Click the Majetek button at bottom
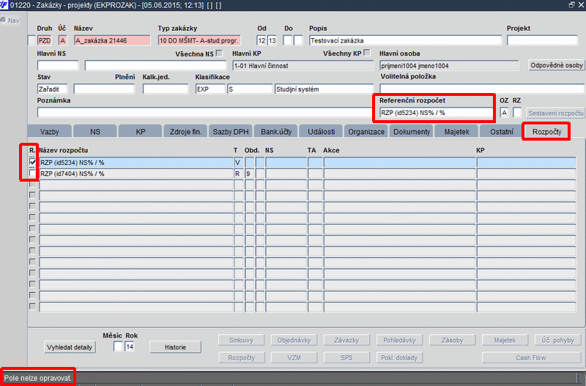The width and height of the screenshot is (586, 386). (505, 341)
